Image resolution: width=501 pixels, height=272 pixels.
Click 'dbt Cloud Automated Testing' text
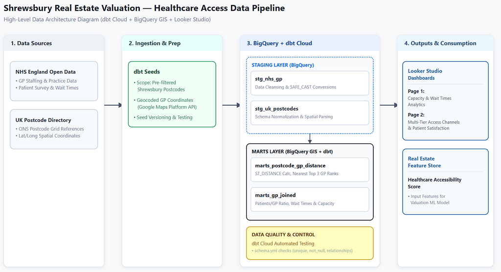(x=283, y=244)
